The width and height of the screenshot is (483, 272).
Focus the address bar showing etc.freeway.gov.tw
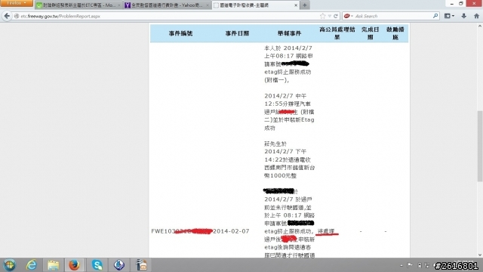pyautogui.click(x=169, y=16)
